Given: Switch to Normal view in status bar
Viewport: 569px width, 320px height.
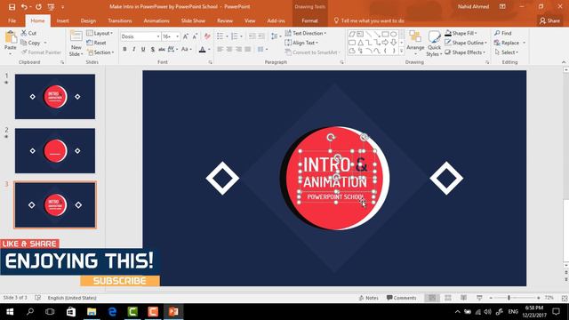Looking at the screenshot, I should (x=432, y=298).
